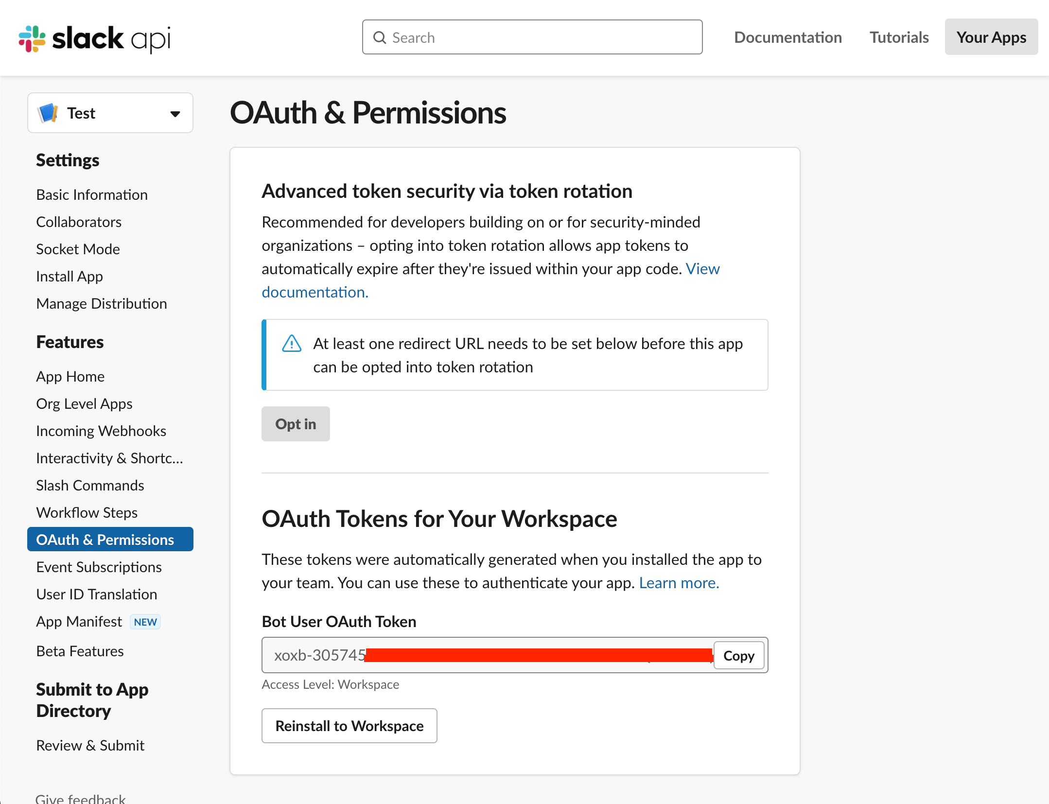
Task: Navigate to Socket Mode
Action: [x=78, y=249]
